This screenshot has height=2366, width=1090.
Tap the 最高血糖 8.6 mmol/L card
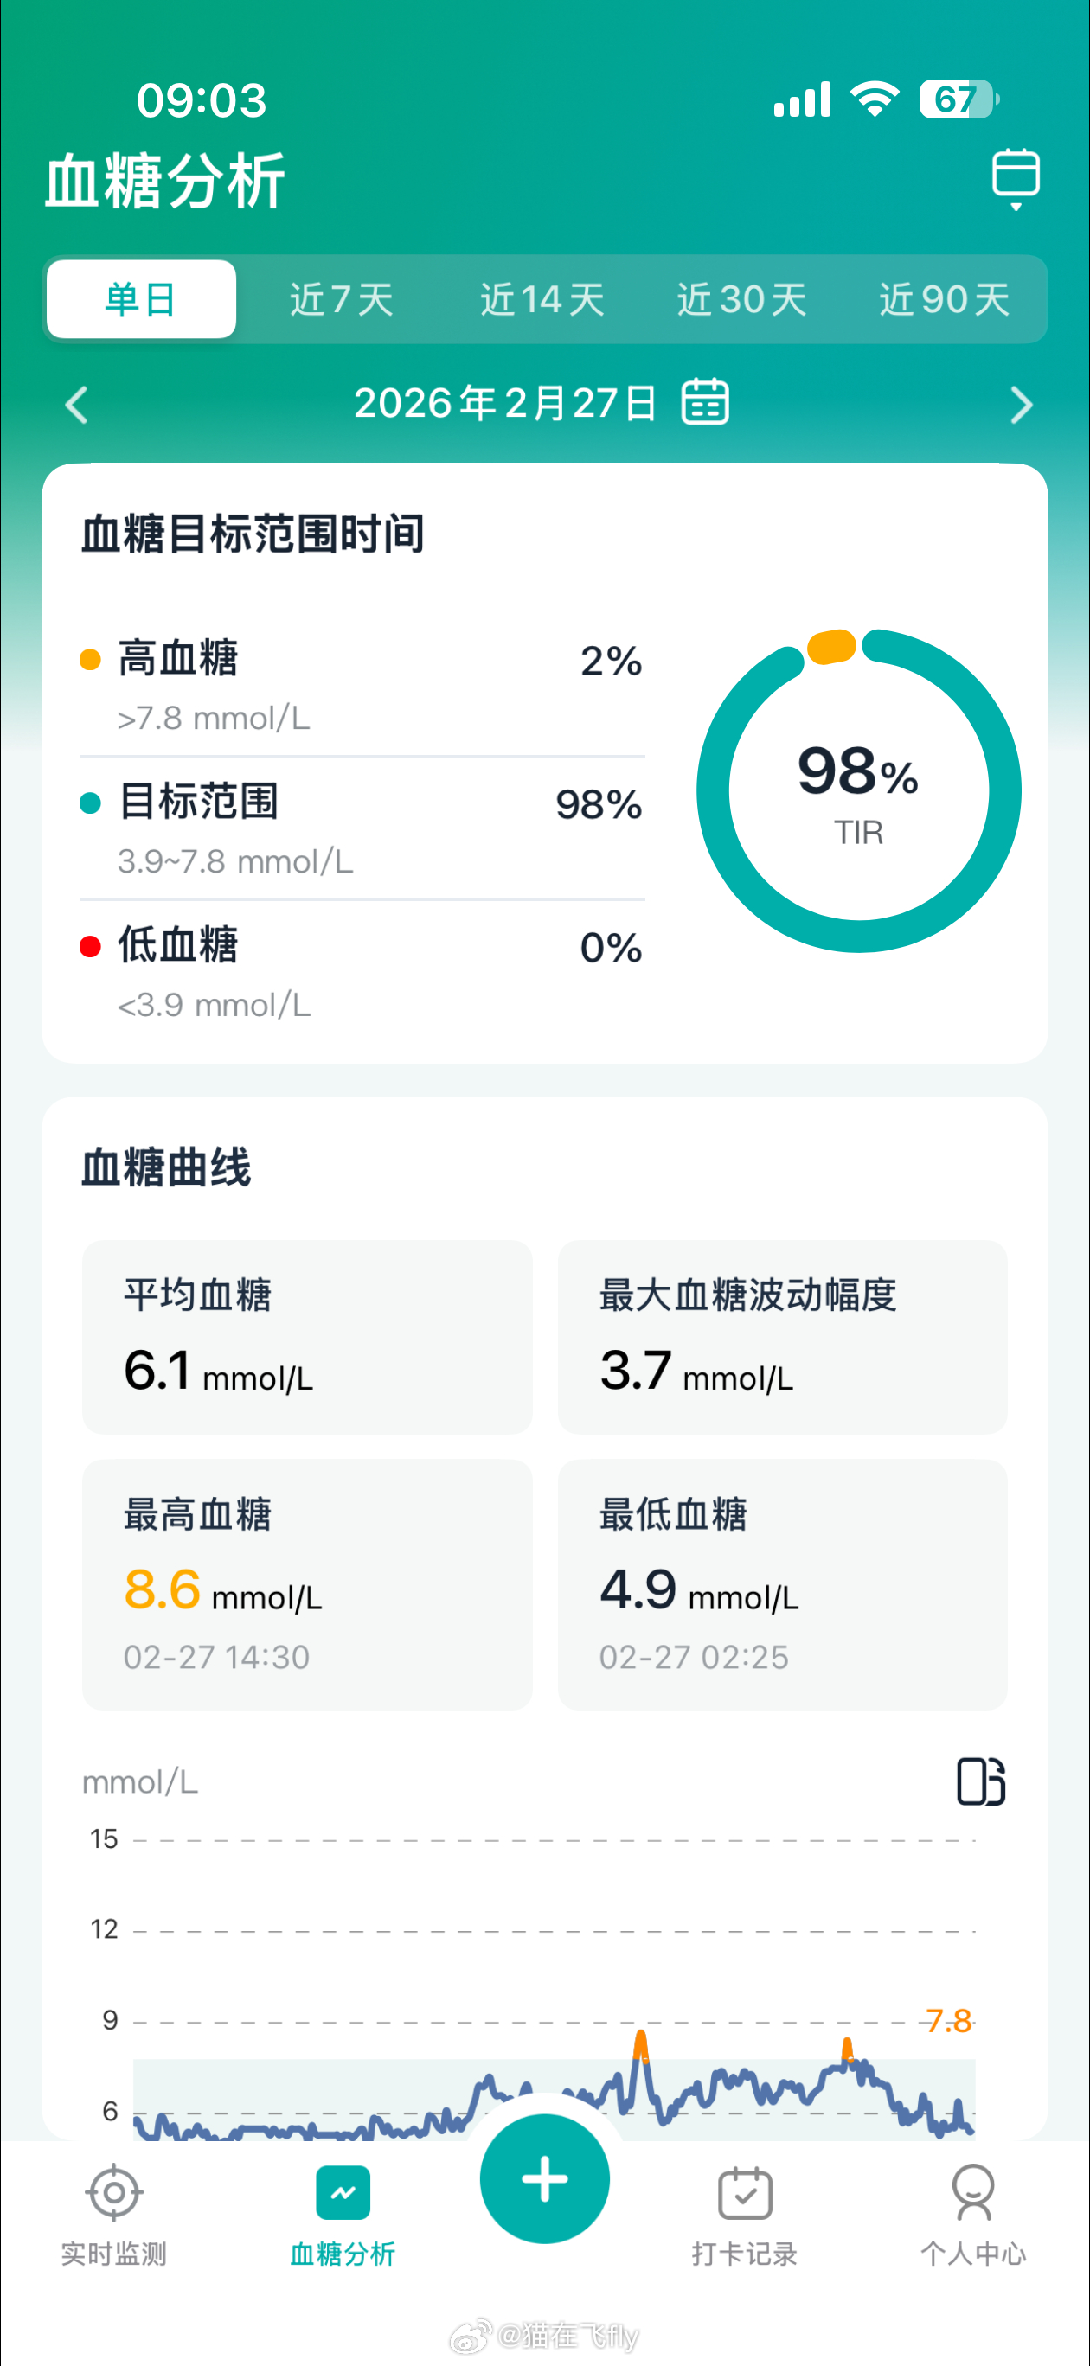pos(307,1583)
